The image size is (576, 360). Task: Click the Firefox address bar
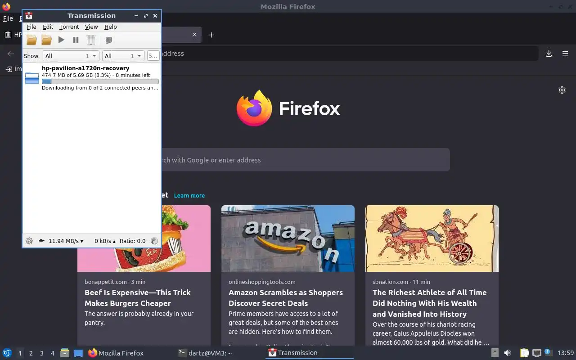click(x=349, y=54)
